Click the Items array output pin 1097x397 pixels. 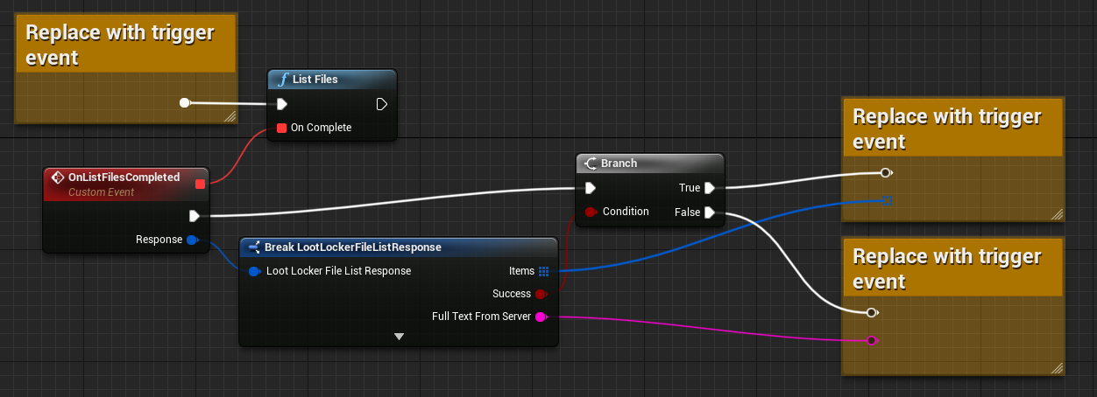543,271
